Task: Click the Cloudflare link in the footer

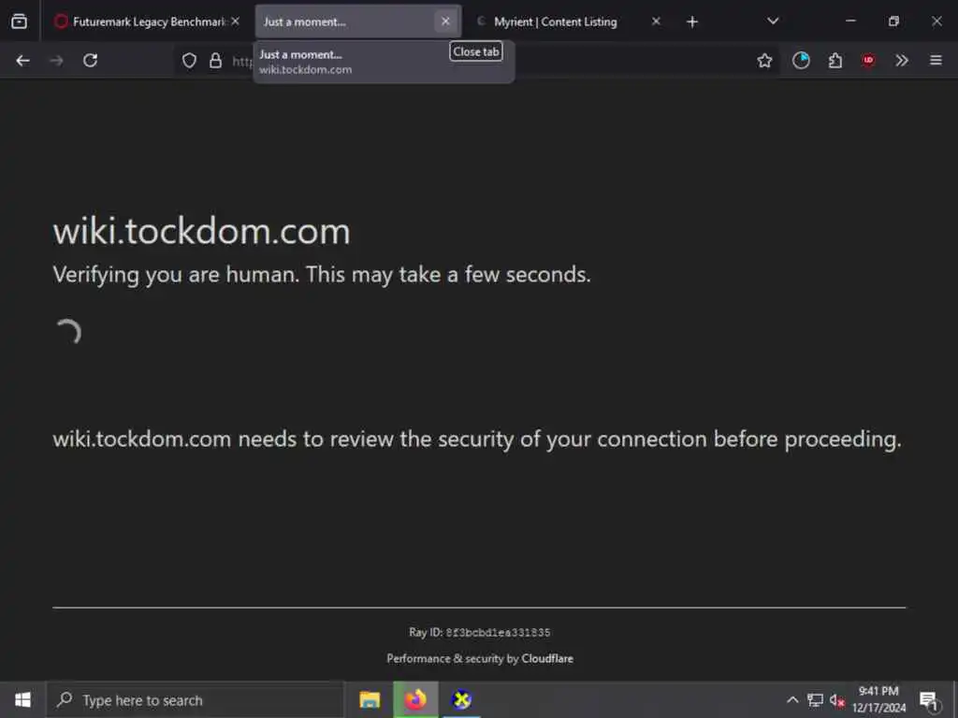Action: 546,658
